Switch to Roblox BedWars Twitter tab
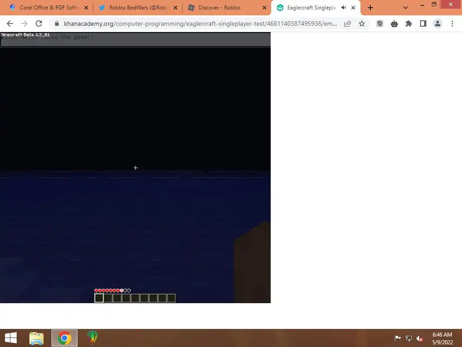This screenshot has width=462, height=347. (x=138, y=8)
